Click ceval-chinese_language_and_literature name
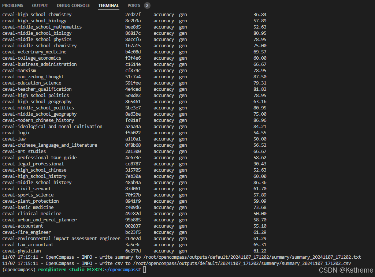The width and height of the screenshot is (375, 277). [x=49, y=145]
